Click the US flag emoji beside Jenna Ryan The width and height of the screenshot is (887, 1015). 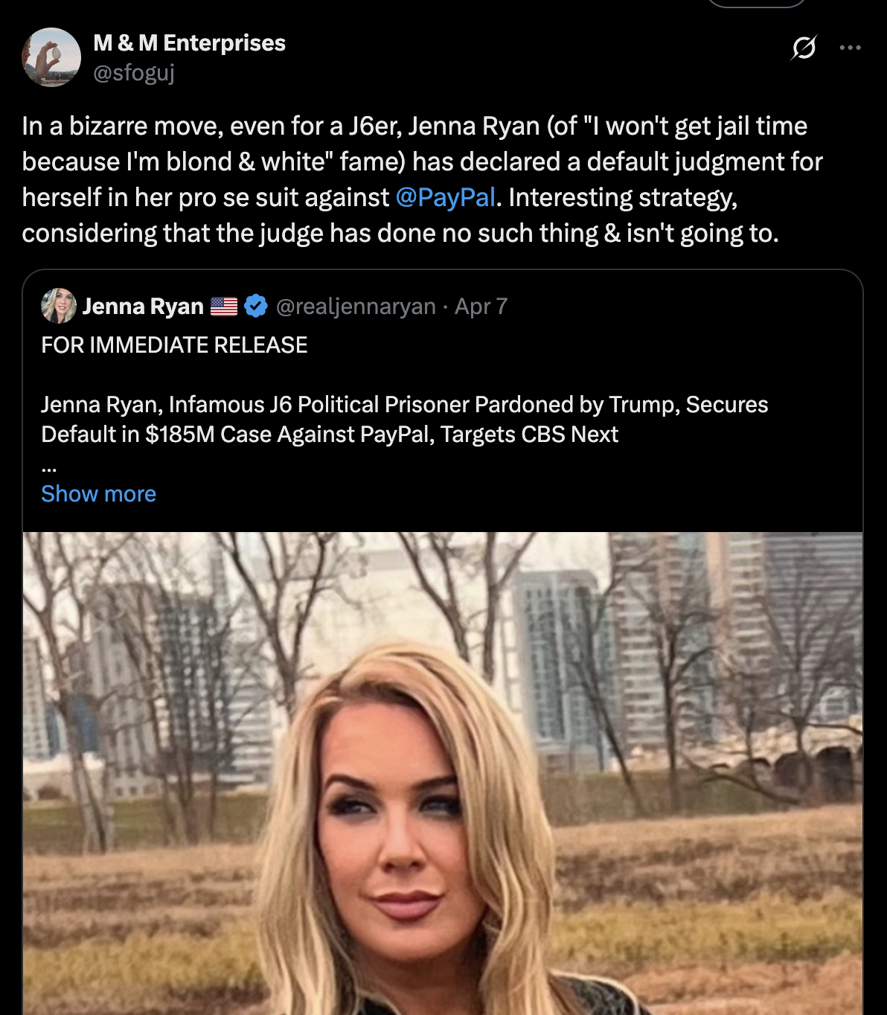(x=224, y=306)
